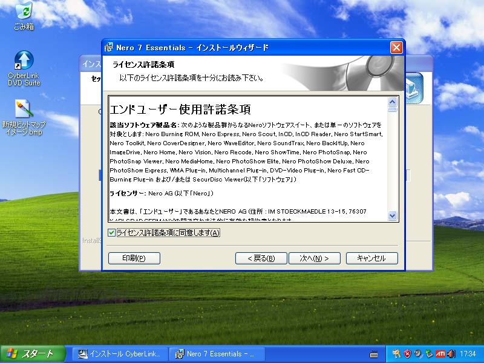This screenshot has width=484, height=363.
Task: Select the CyberLink DVD Suite desktop shortcut
Action: (24, 68)
